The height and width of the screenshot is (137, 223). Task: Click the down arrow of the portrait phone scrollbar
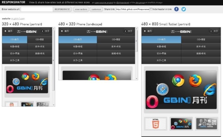click(x=54, y=105)
